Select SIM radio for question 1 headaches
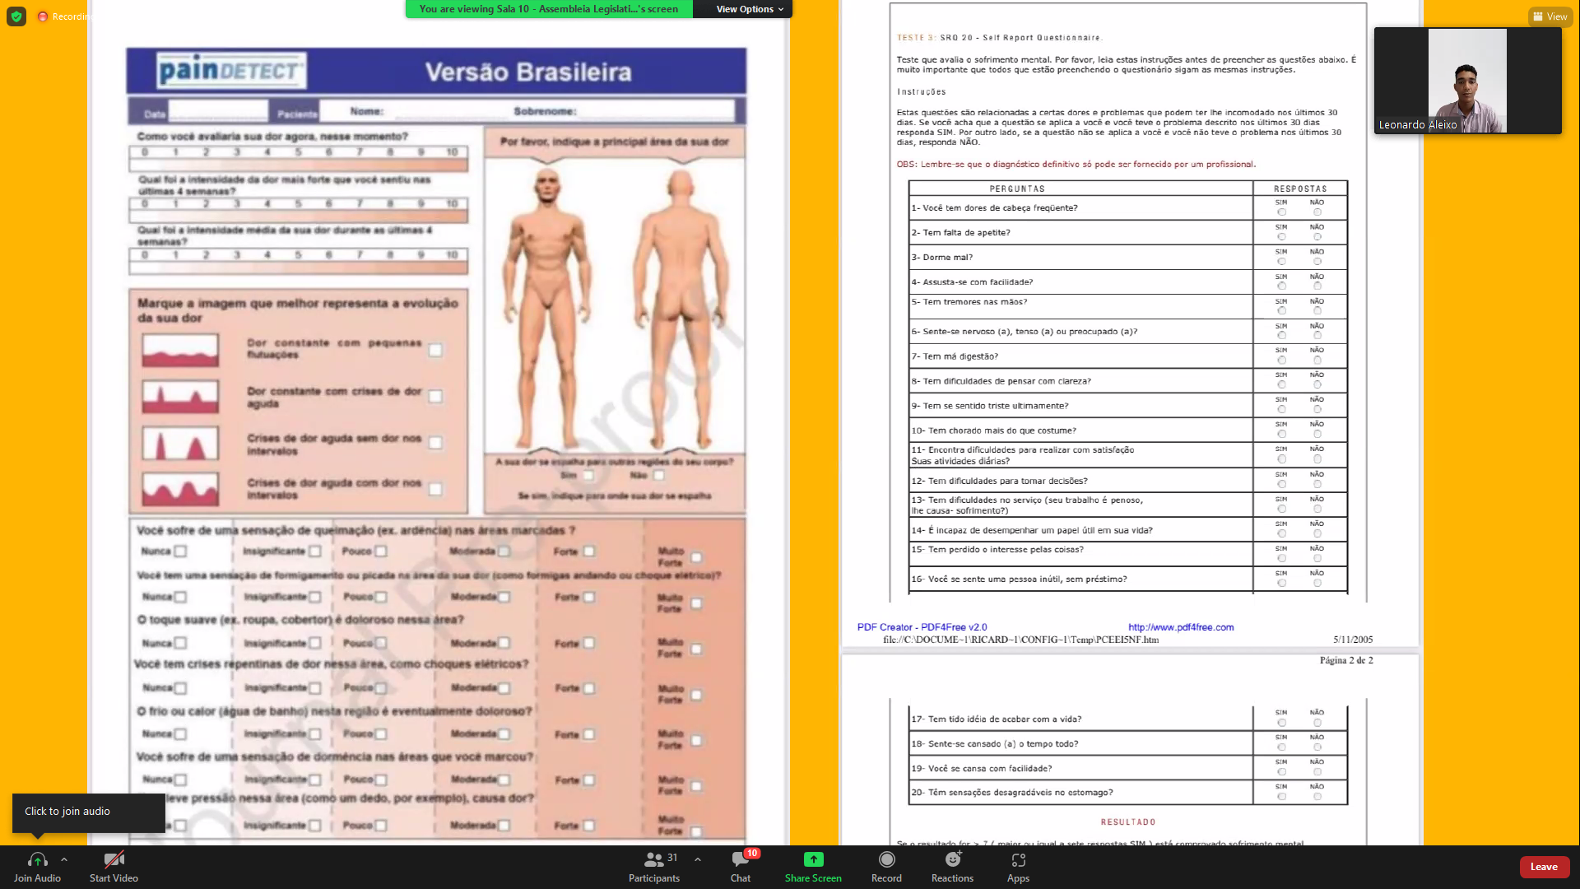 tap(1281, 212)
